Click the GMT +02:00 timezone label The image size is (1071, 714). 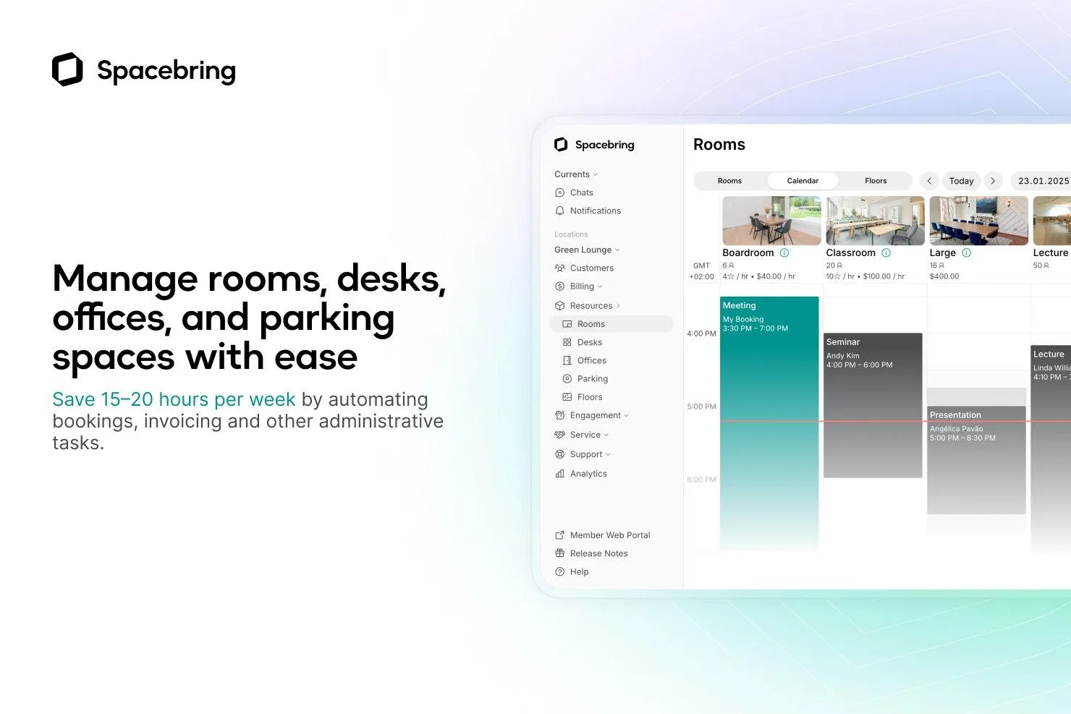click(x=701, y=271)
